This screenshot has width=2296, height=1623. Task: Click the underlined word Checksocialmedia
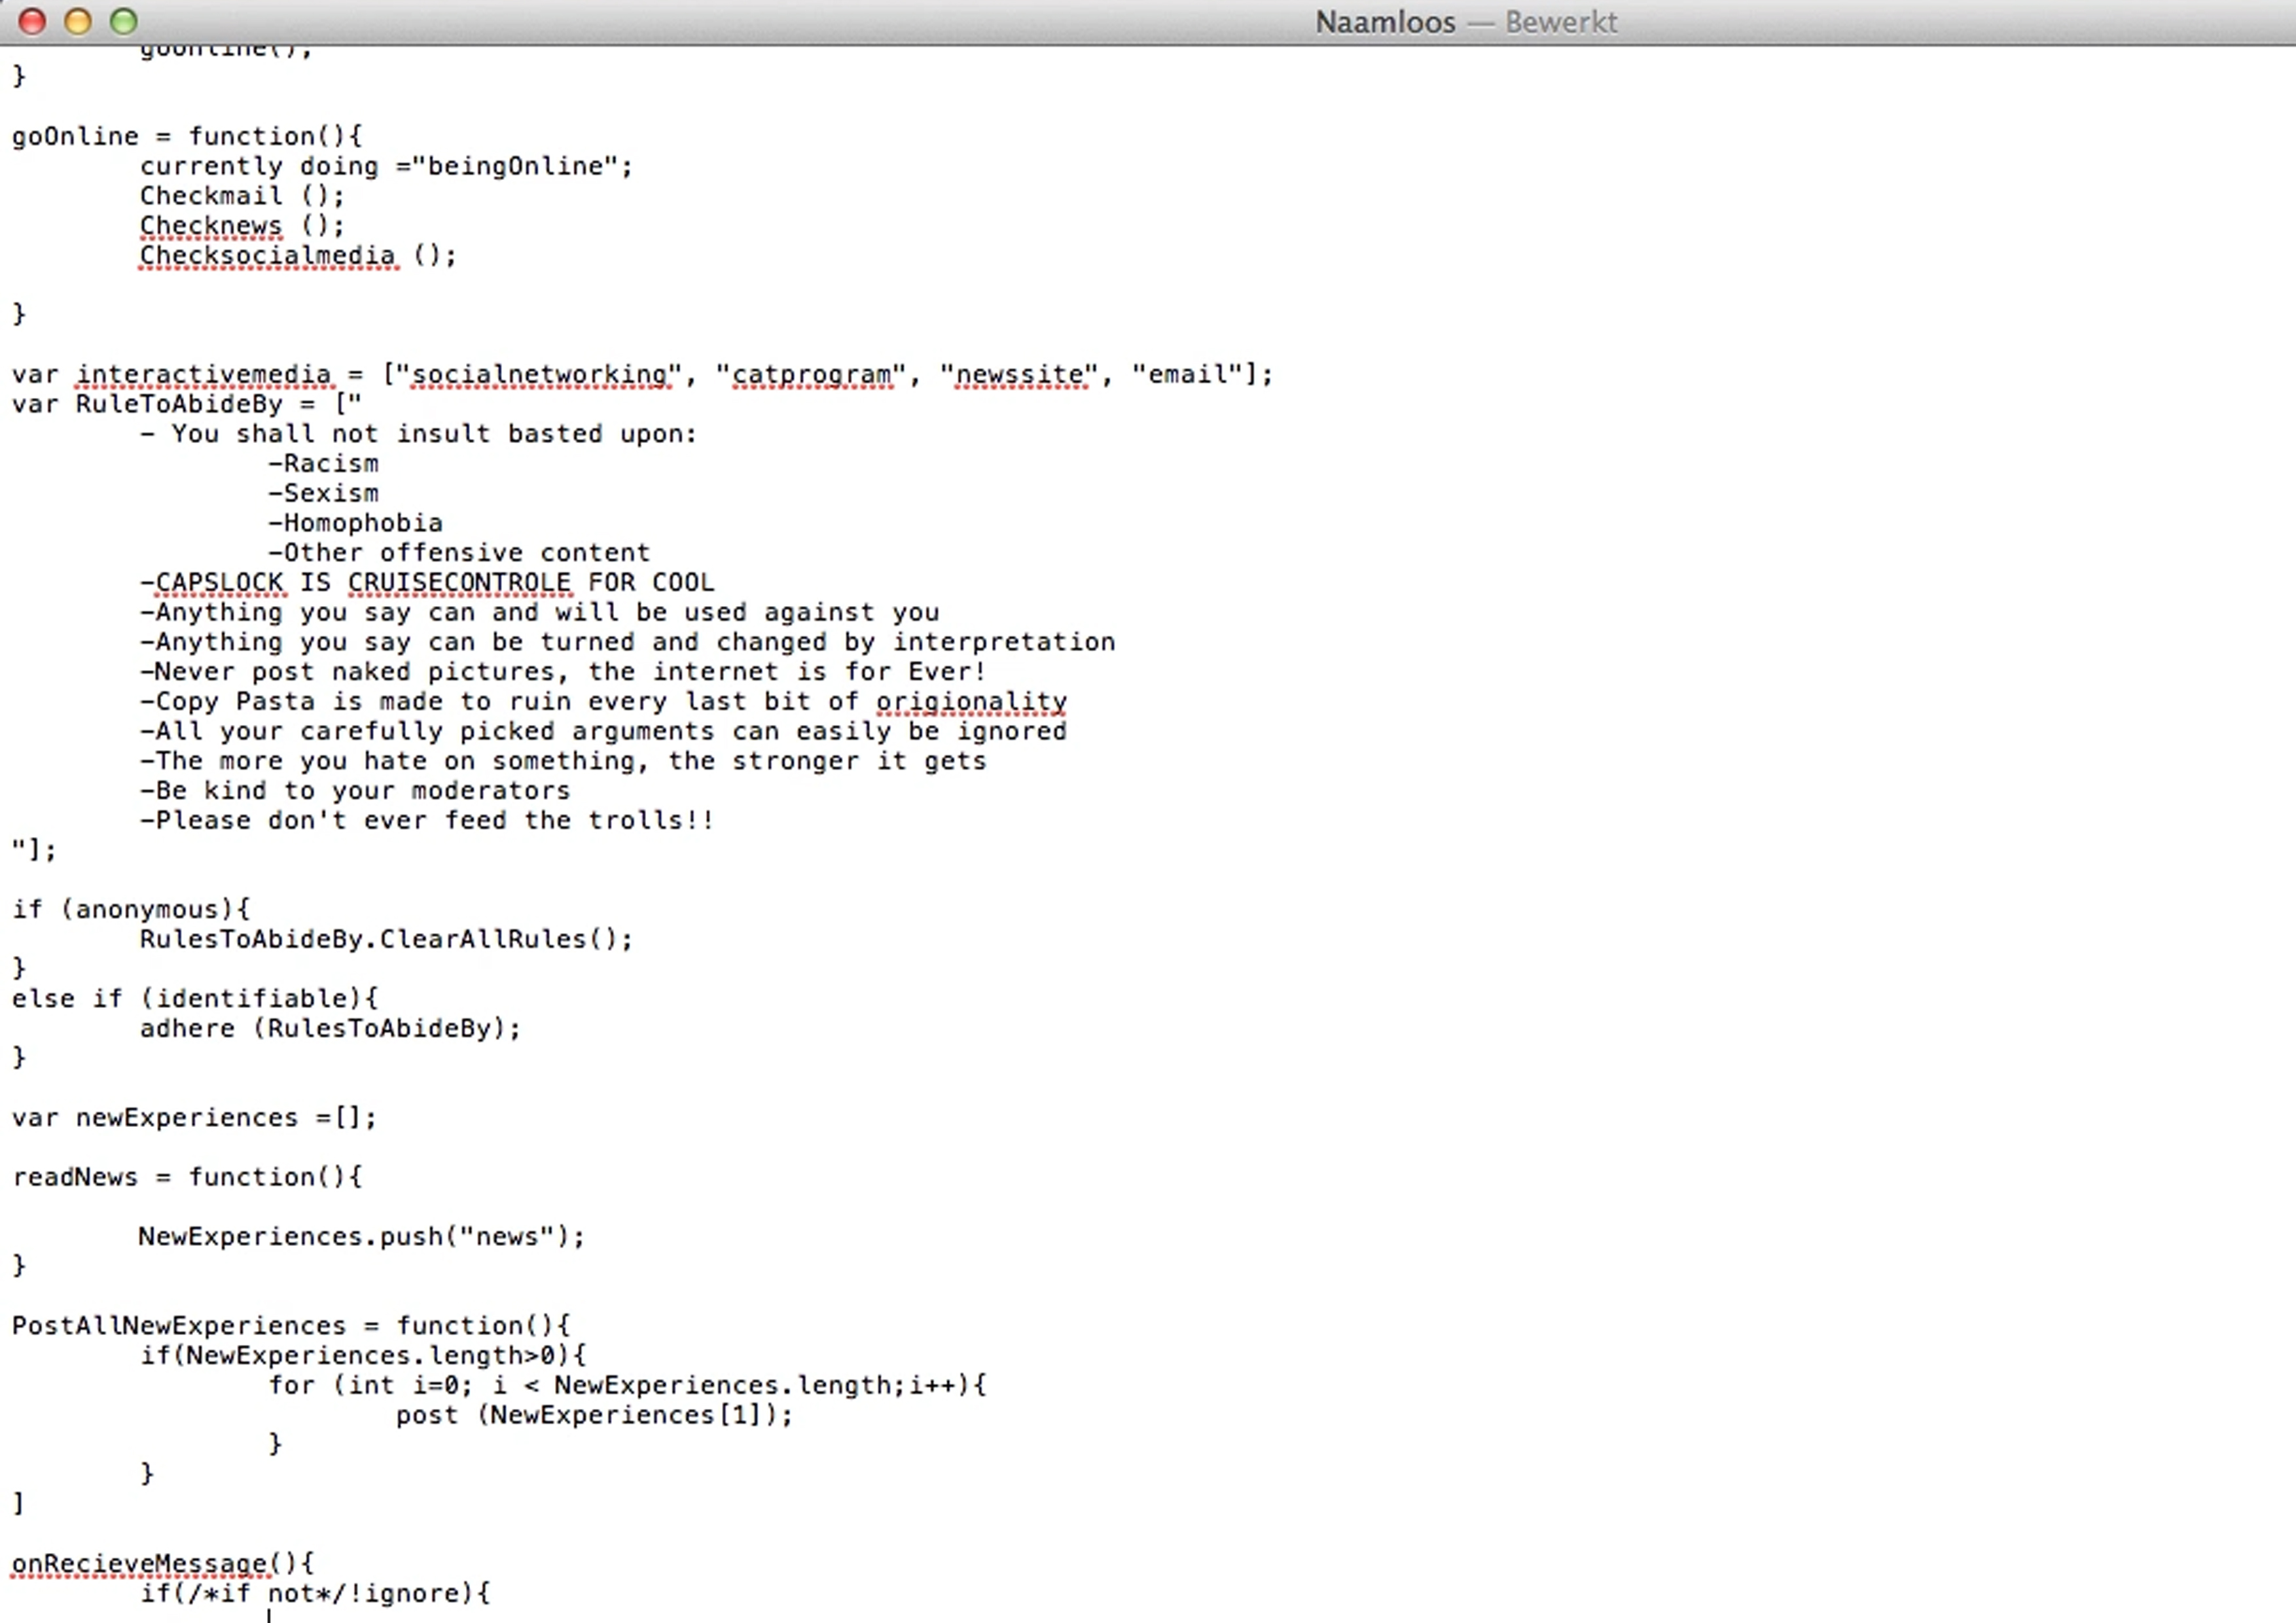[x=267, y=256]
